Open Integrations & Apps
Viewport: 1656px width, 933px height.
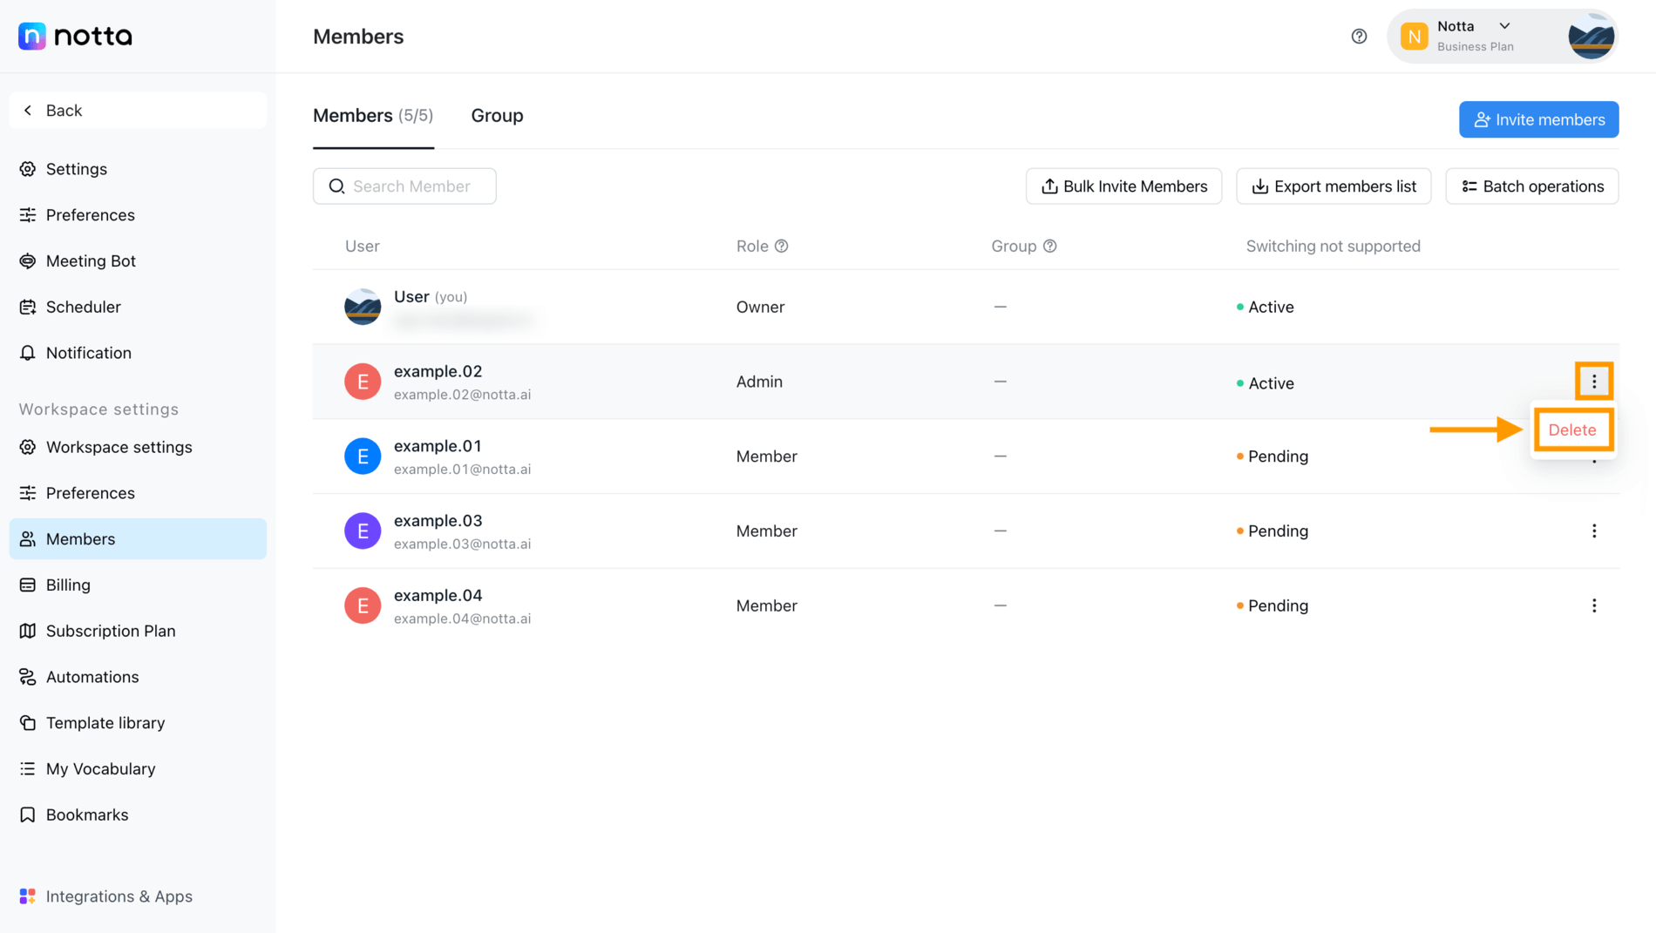click(119, 896)
